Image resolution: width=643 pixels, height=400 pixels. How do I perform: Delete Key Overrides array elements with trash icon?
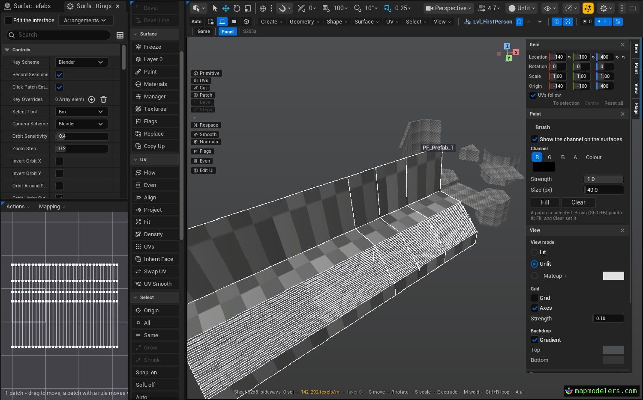(x=103, y=99)
